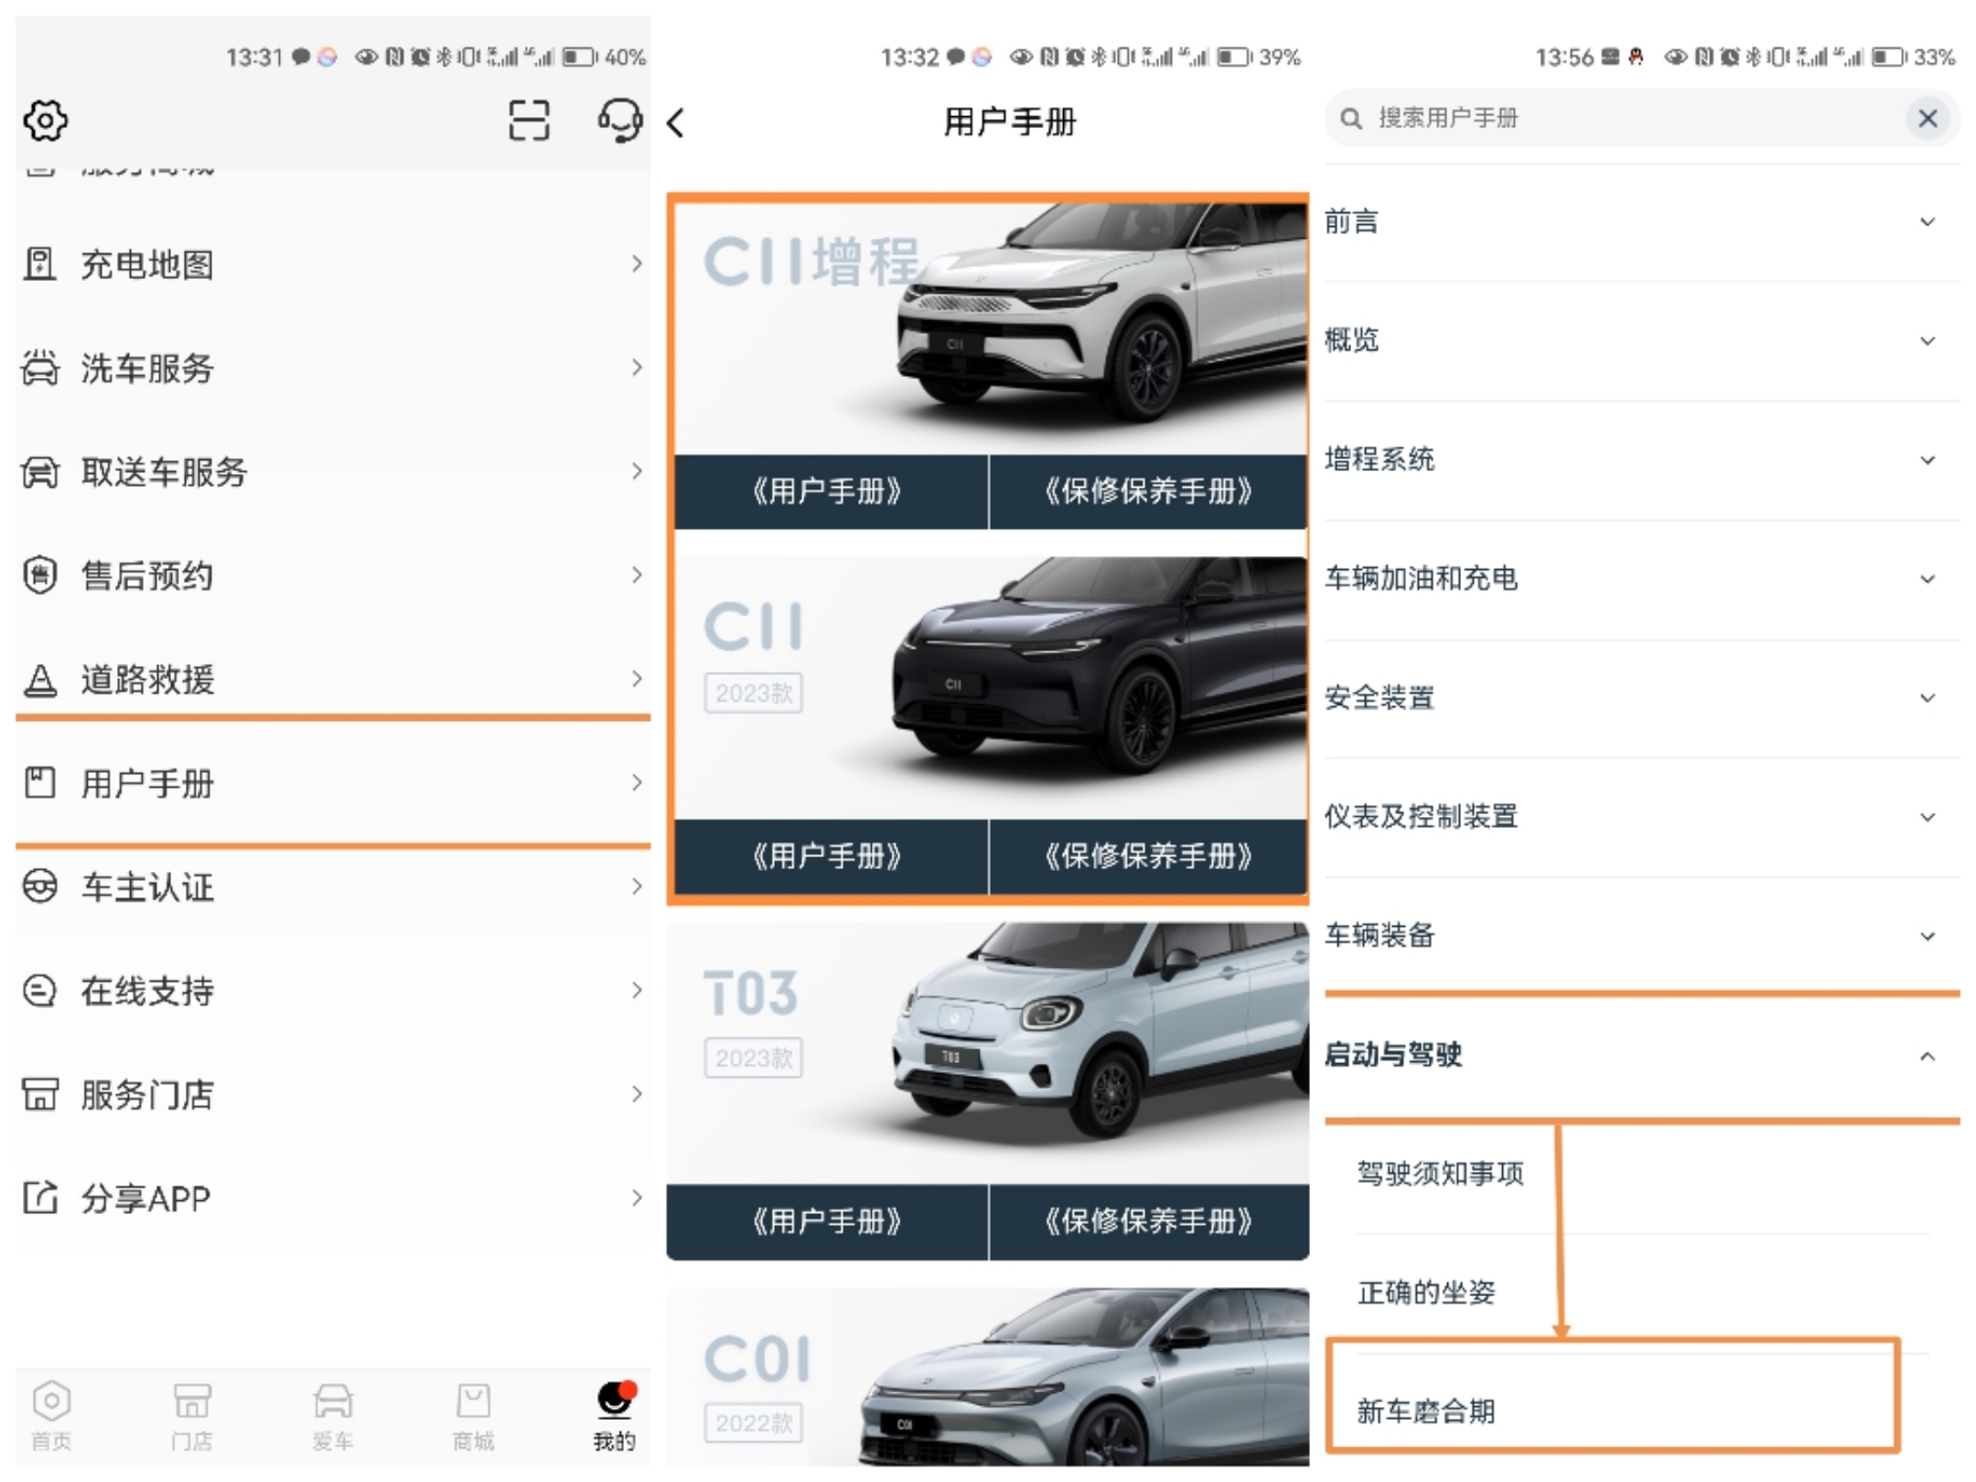
Task: Go back from 用户手册 page
Action: click(677, 122)
